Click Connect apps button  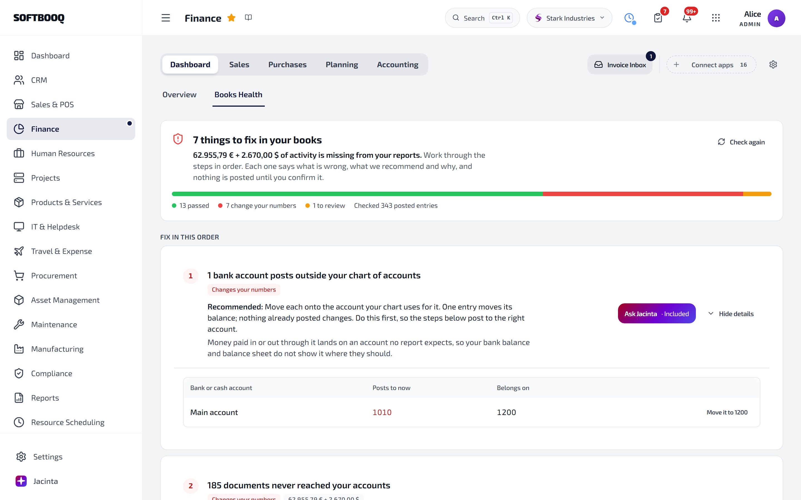pyautogui.click(x=711, y=64)
